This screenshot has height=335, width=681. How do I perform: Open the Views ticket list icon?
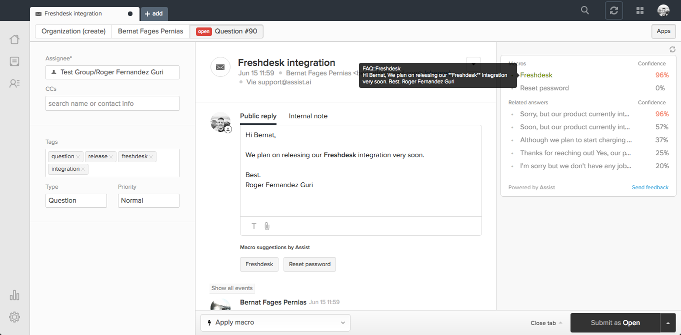click(14, 61)
